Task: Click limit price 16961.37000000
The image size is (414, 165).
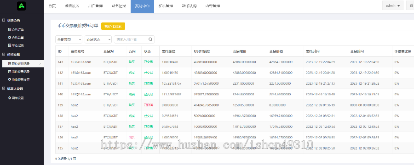Action: (x=244, y=116)
